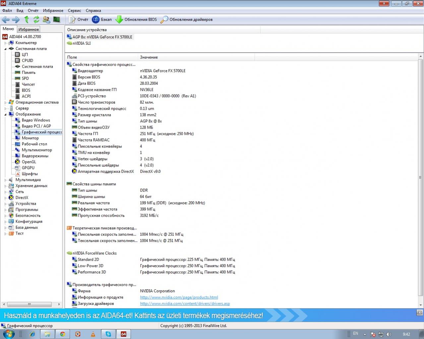
Task: Select Видео PCI / AGP in the tree
Action: (36, 126)
